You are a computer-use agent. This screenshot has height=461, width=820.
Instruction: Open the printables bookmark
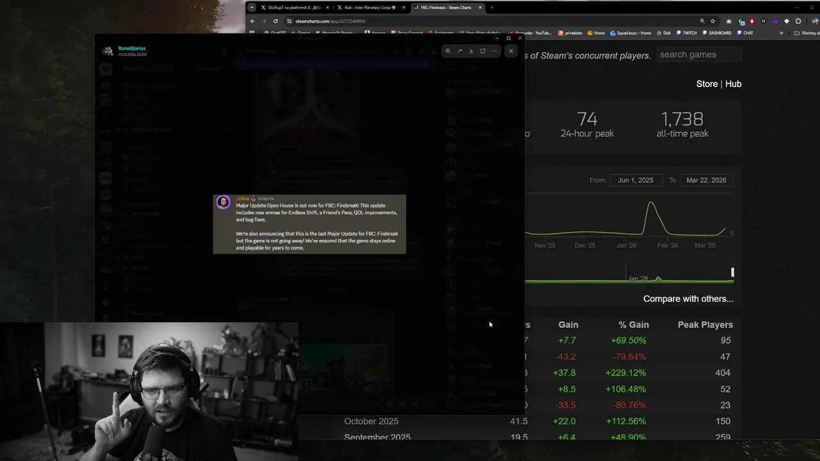click(570, 33)
